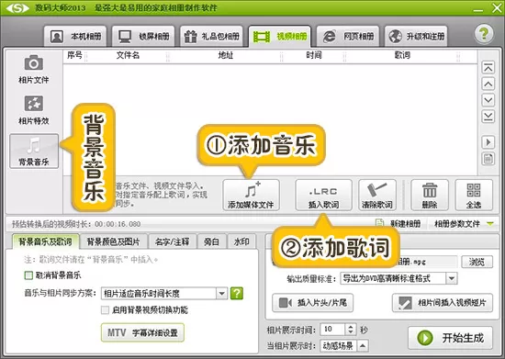Switch to 背景颜色及图片 tab
The height and width of the screenshot is (359, 505).
[113, 241]
